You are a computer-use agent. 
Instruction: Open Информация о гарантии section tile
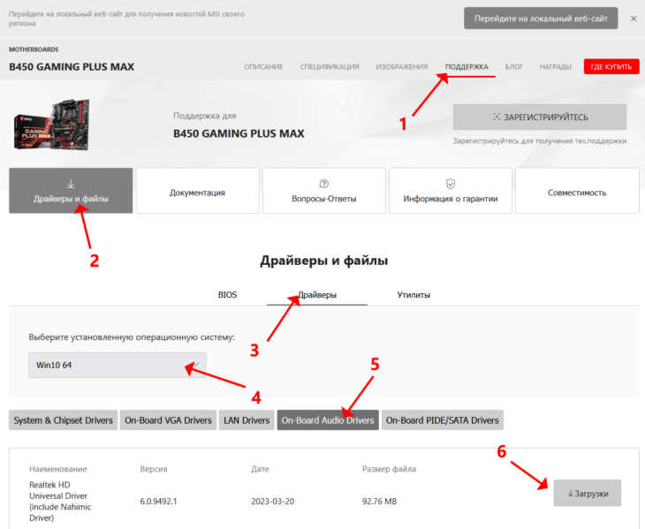[x=451, y=190]
